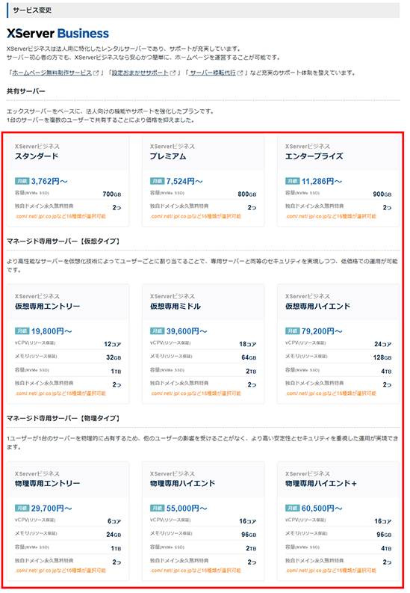Click external-link icon after 設定おまかせサポート

173,73
